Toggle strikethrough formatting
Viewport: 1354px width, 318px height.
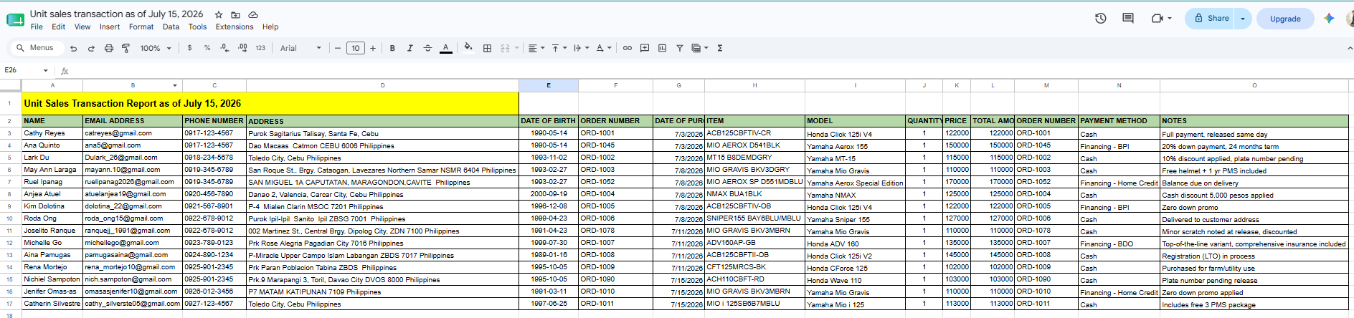tap(427, 48)
